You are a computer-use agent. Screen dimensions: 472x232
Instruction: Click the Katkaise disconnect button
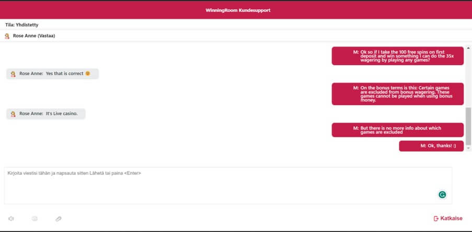click(x=448, y=218)
